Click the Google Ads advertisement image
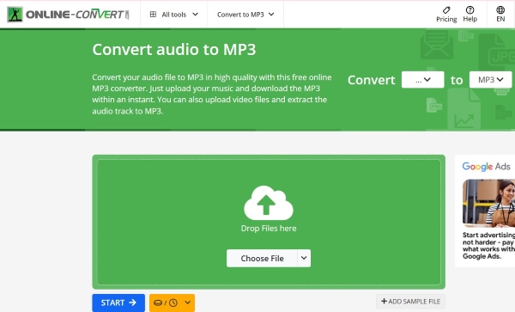 488,203
